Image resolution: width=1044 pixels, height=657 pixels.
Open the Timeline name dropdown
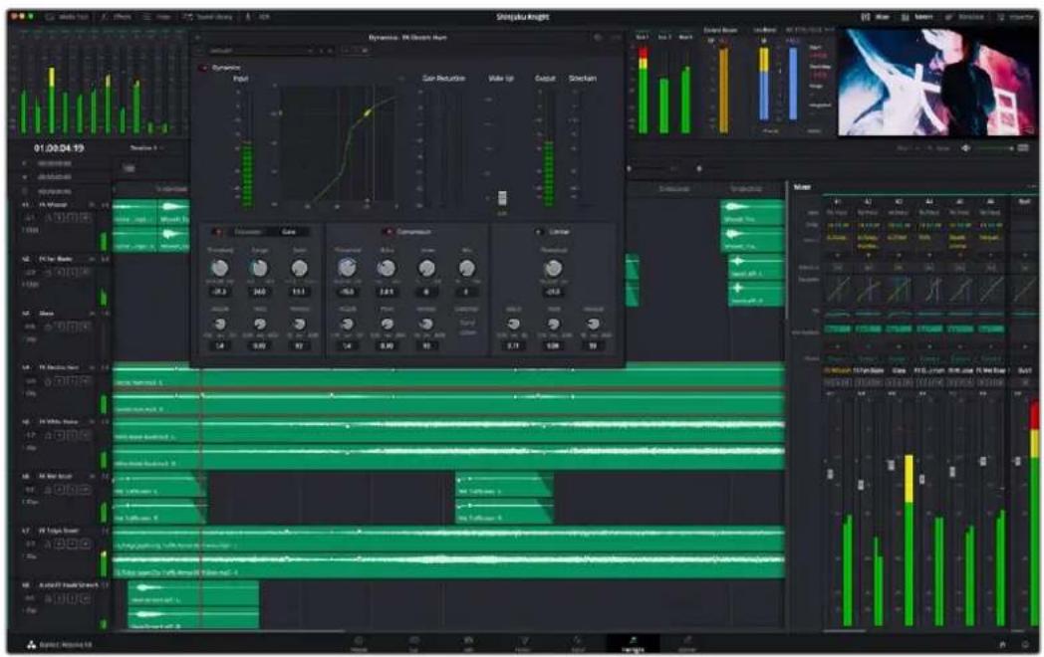[146, 147]
